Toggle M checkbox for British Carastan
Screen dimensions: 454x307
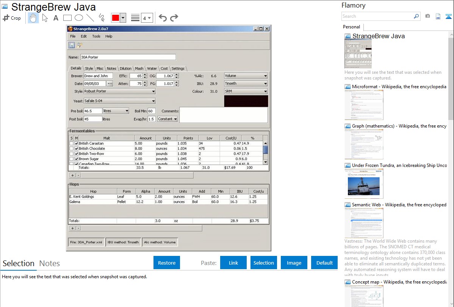click(77, 143)
